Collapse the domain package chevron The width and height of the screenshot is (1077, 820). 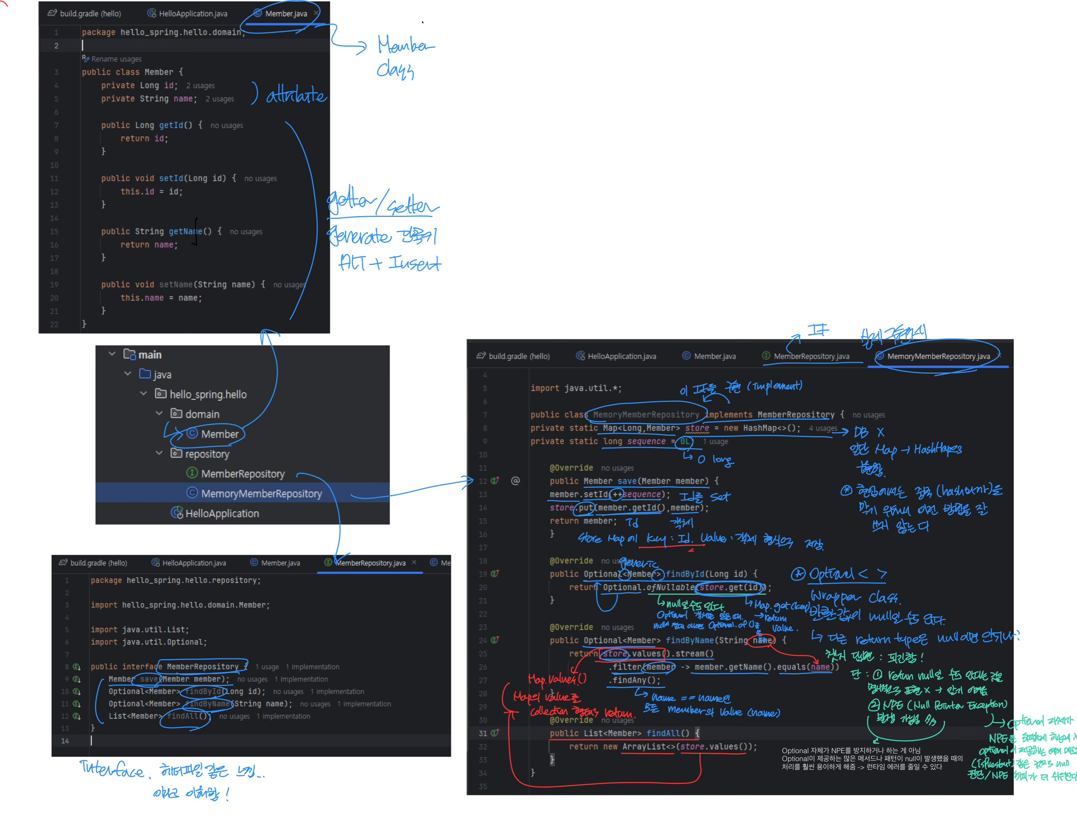point(159,413)
